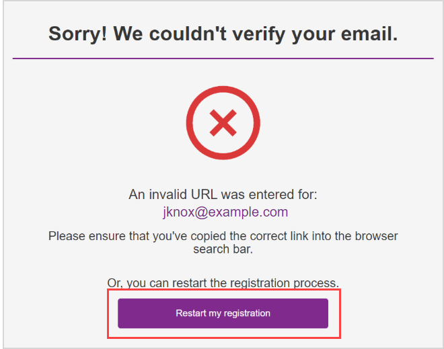444x349 pixels.
Task: Open the jknox@example.com email link
Action: tap(225, 212)
